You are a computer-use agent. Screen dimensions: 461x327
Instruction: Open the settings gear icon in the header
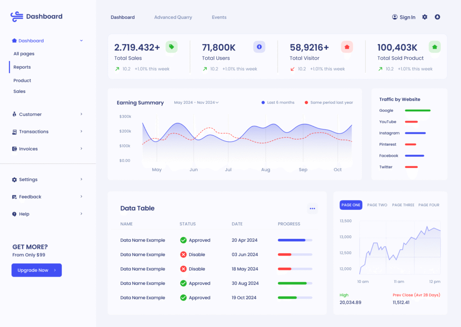click(x=424, y=17)
